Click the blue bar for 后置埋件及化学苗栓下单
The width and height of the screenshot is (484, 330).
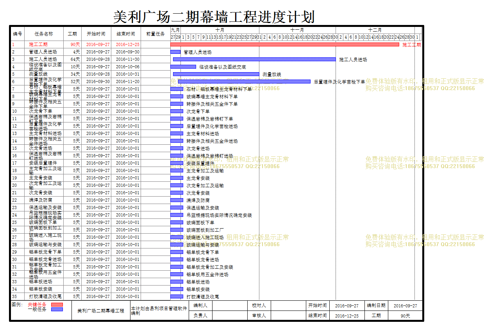click(244, 82)
